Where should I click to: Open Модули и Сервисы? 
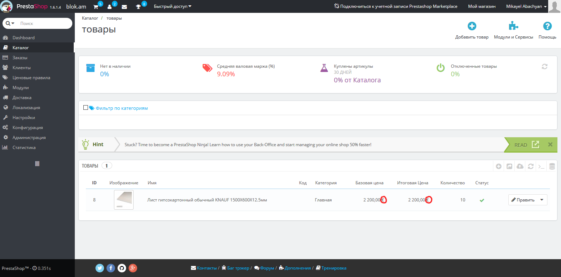[x=513, y=30]
